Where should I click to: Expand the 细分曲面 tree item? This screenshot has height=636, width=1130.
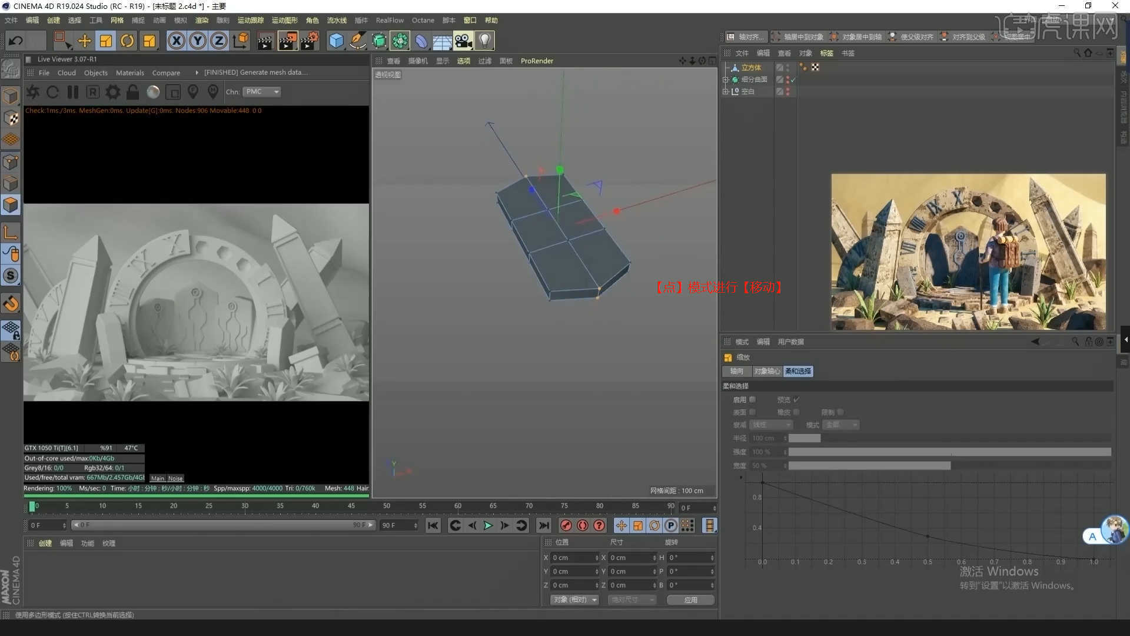coord(726,79)
